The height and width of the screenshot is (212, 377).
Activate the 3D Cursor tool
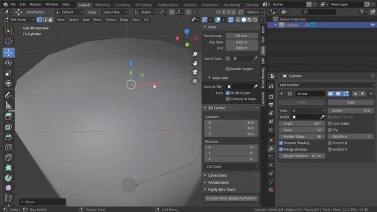(8, 41)
